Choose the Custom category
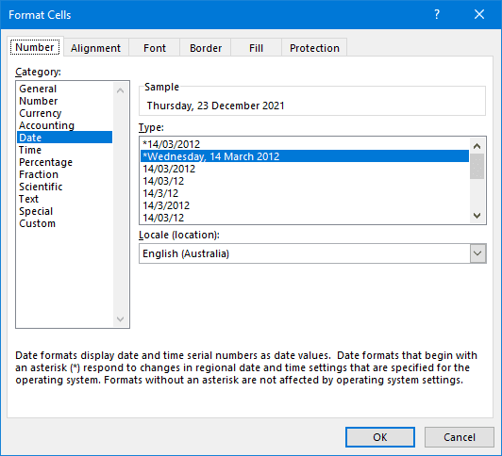 click(x=37, y=223)
